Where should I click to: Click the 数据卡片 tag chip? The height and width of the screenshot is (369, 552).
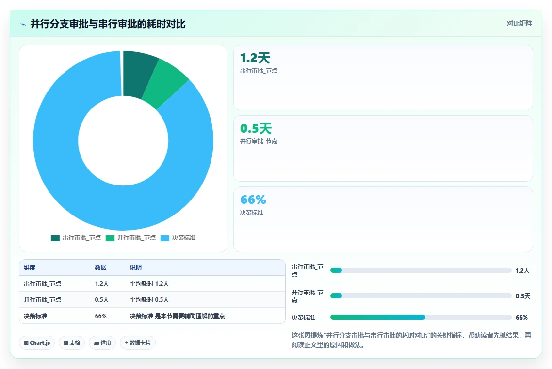tap(138, 343)
